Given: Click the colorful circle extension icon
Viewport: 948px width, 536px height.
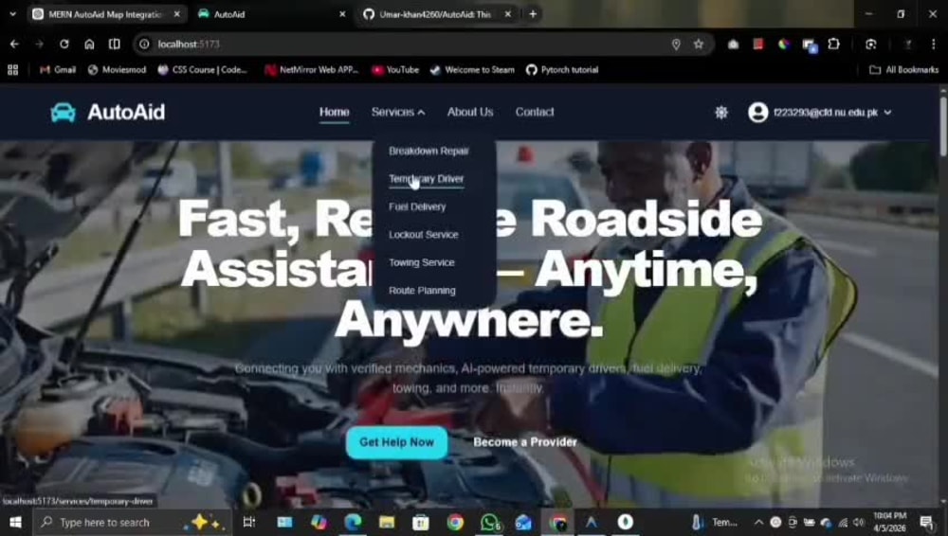Looking at the screenshot, I should click(x=784, y=45).
